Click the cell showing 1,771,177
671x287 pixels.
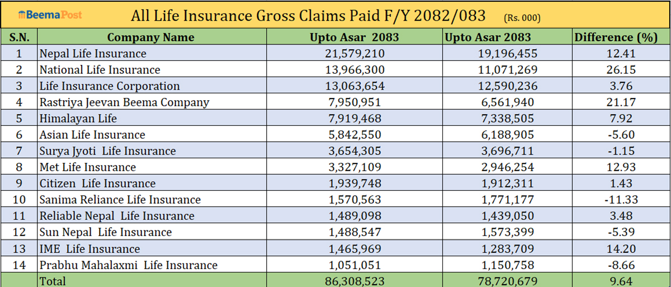click(x=508, y=200)
